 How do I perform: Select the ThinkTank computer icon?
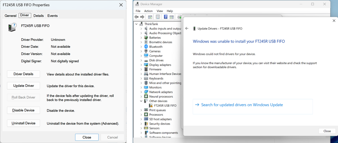click(x=141, y=24)
